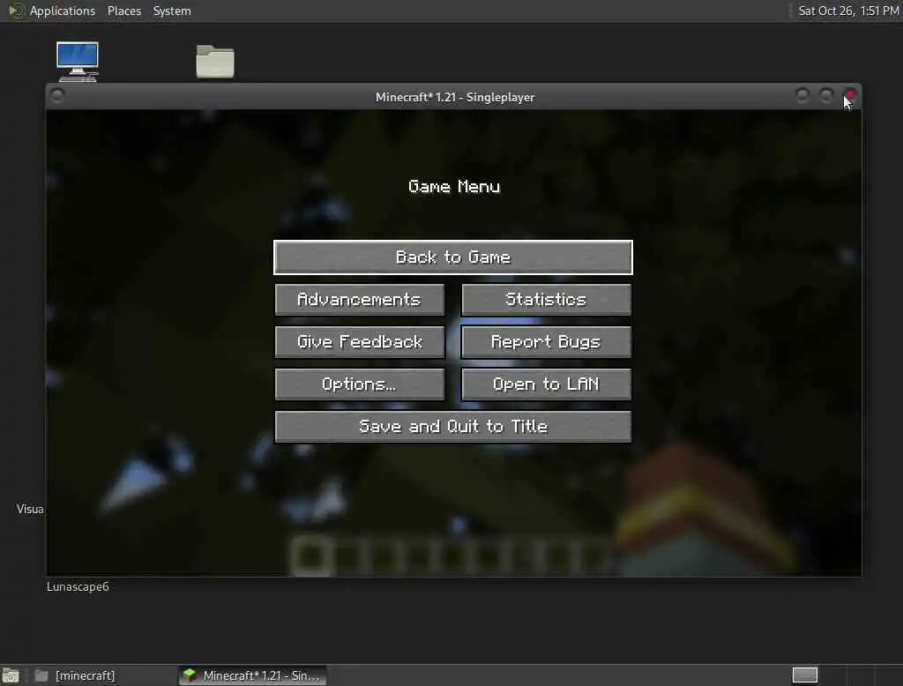Open the Statistics screen

point(546,300)
